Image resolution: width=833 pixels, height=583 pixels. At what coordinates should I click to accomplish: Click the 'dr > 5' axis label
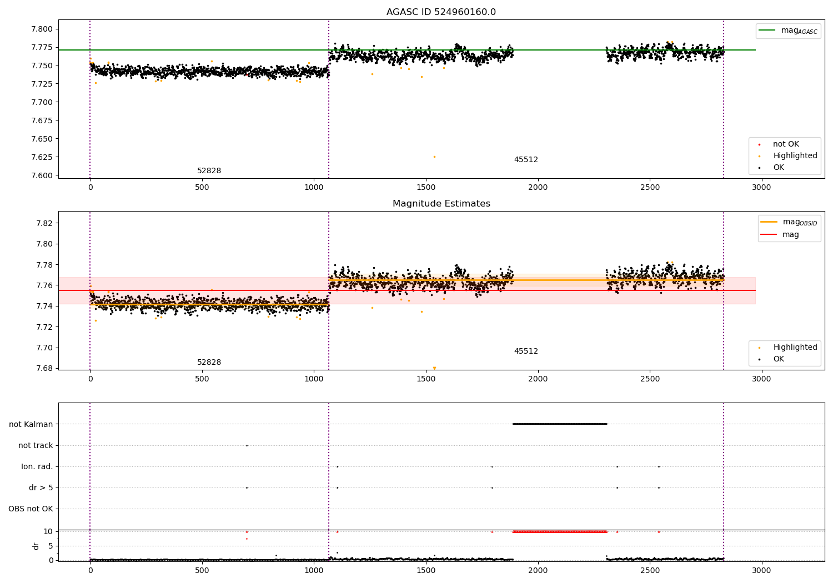[41, 488]
